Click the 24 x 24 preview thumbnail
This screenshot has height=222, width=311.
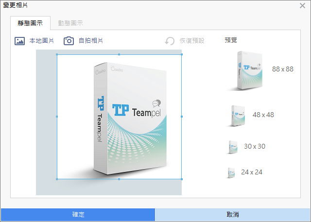click(231, 173)
